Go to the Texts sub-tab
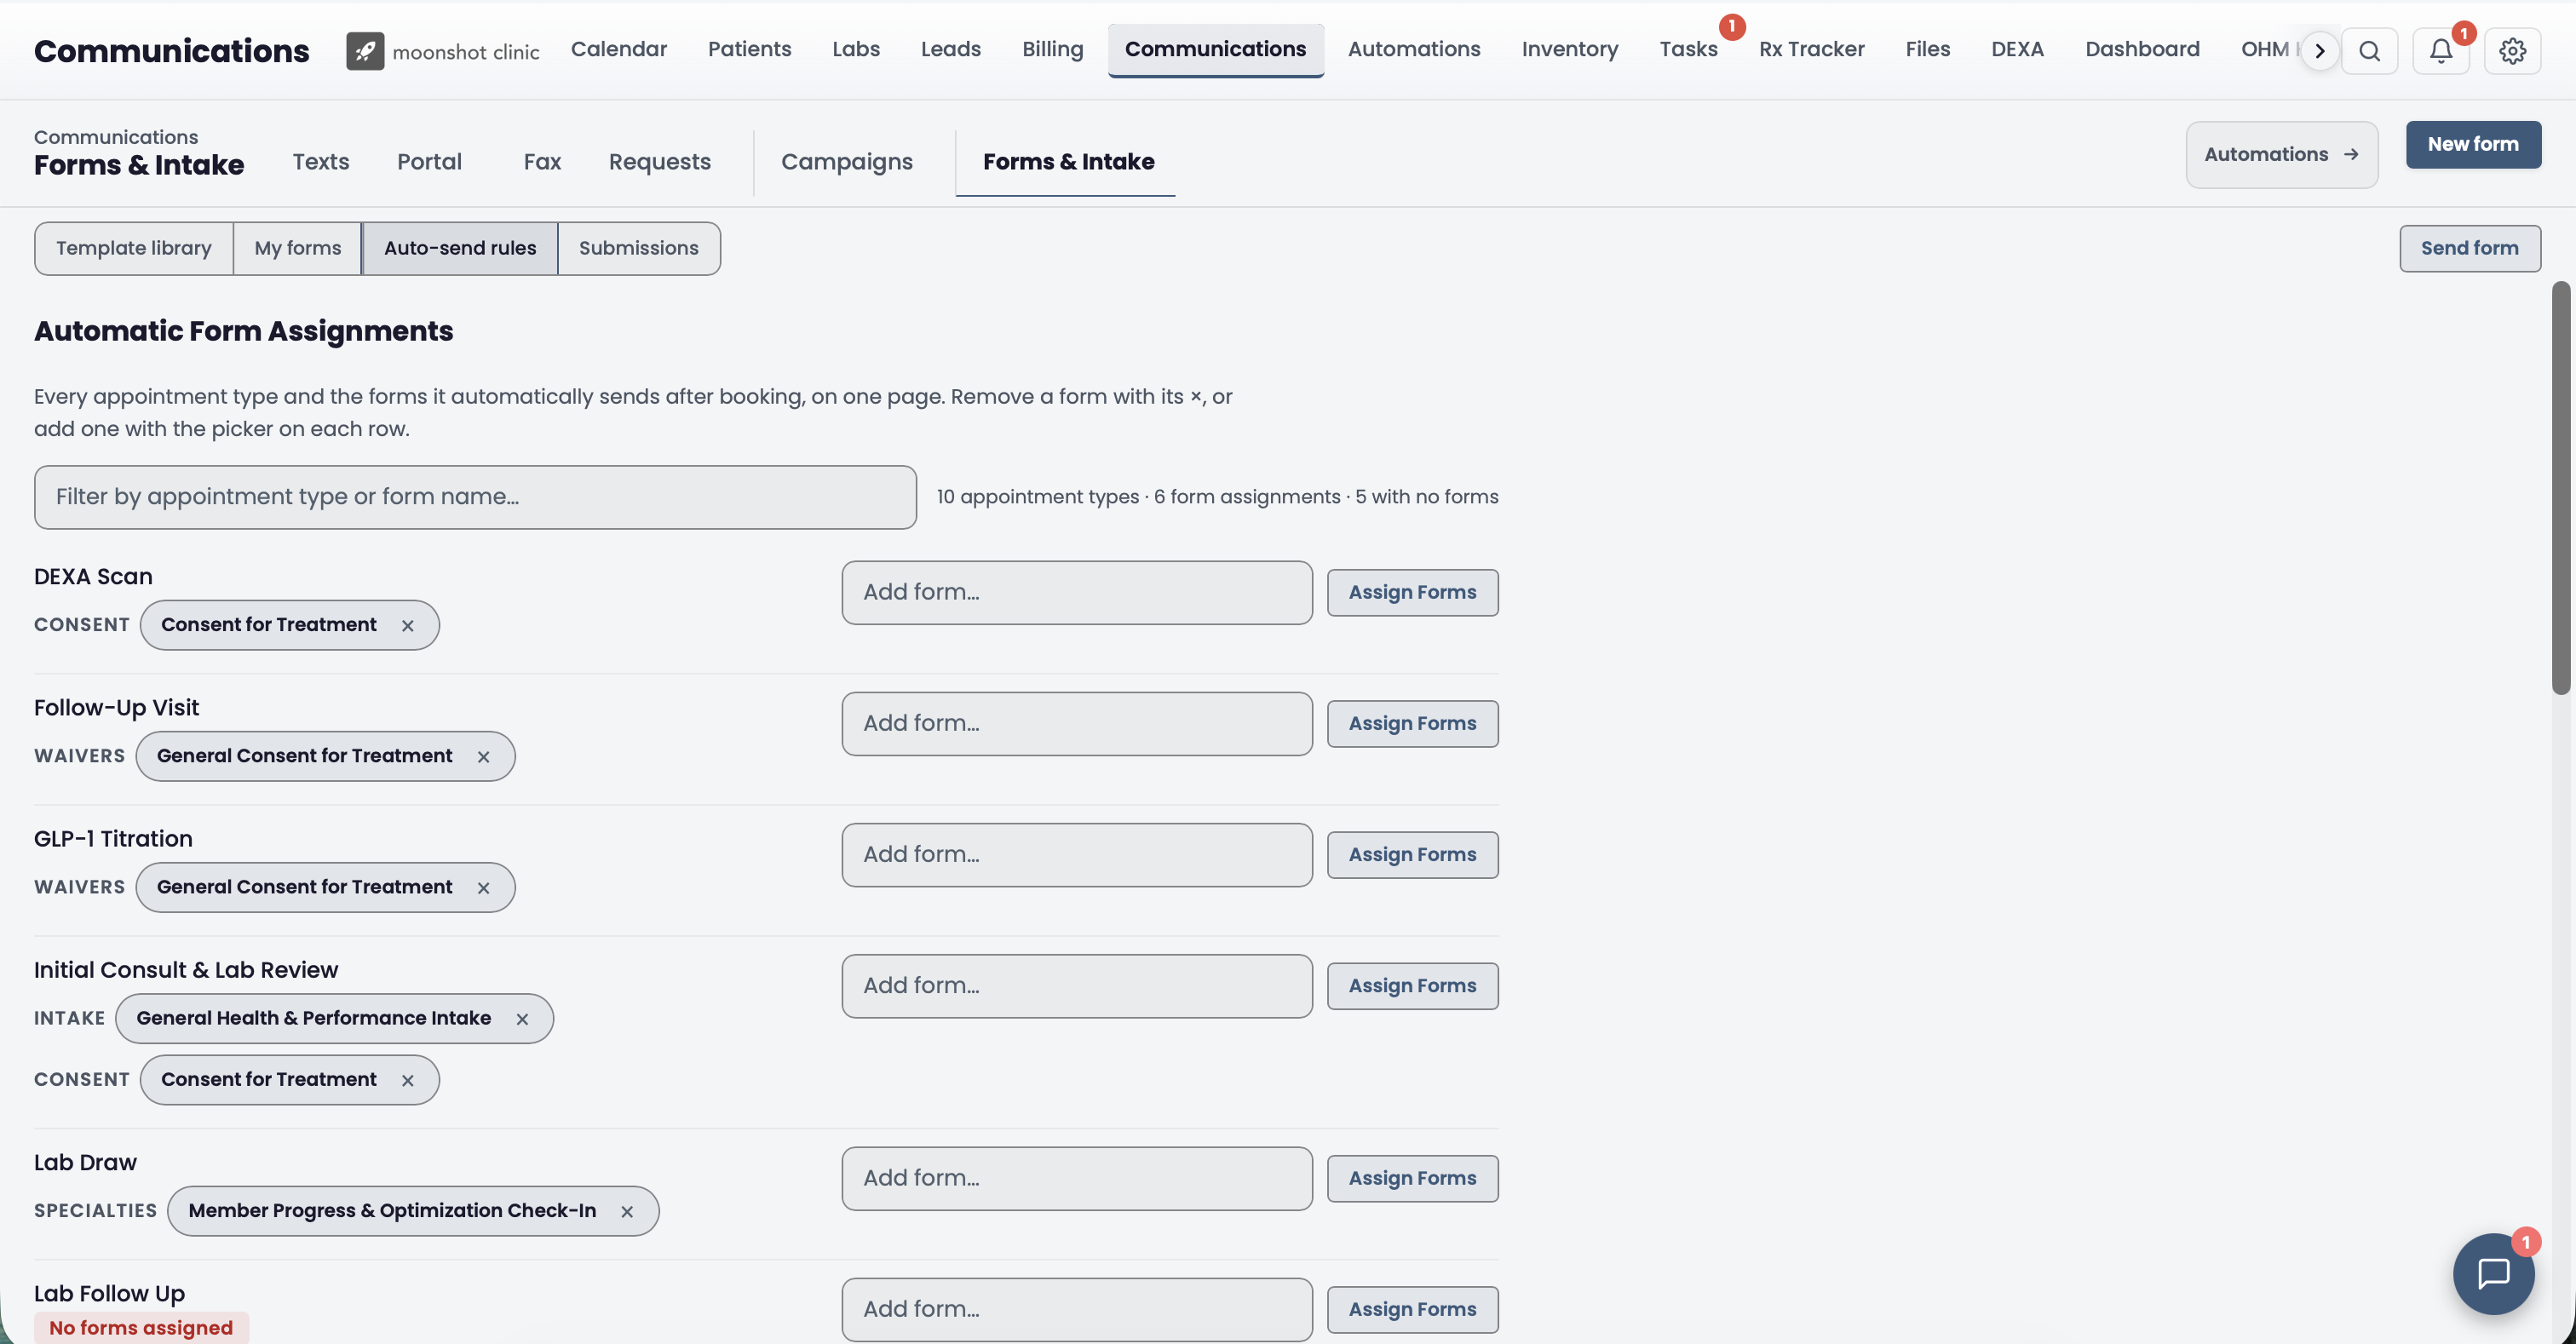Viewport: 2576px width, 1344px height. click(321, 162)
